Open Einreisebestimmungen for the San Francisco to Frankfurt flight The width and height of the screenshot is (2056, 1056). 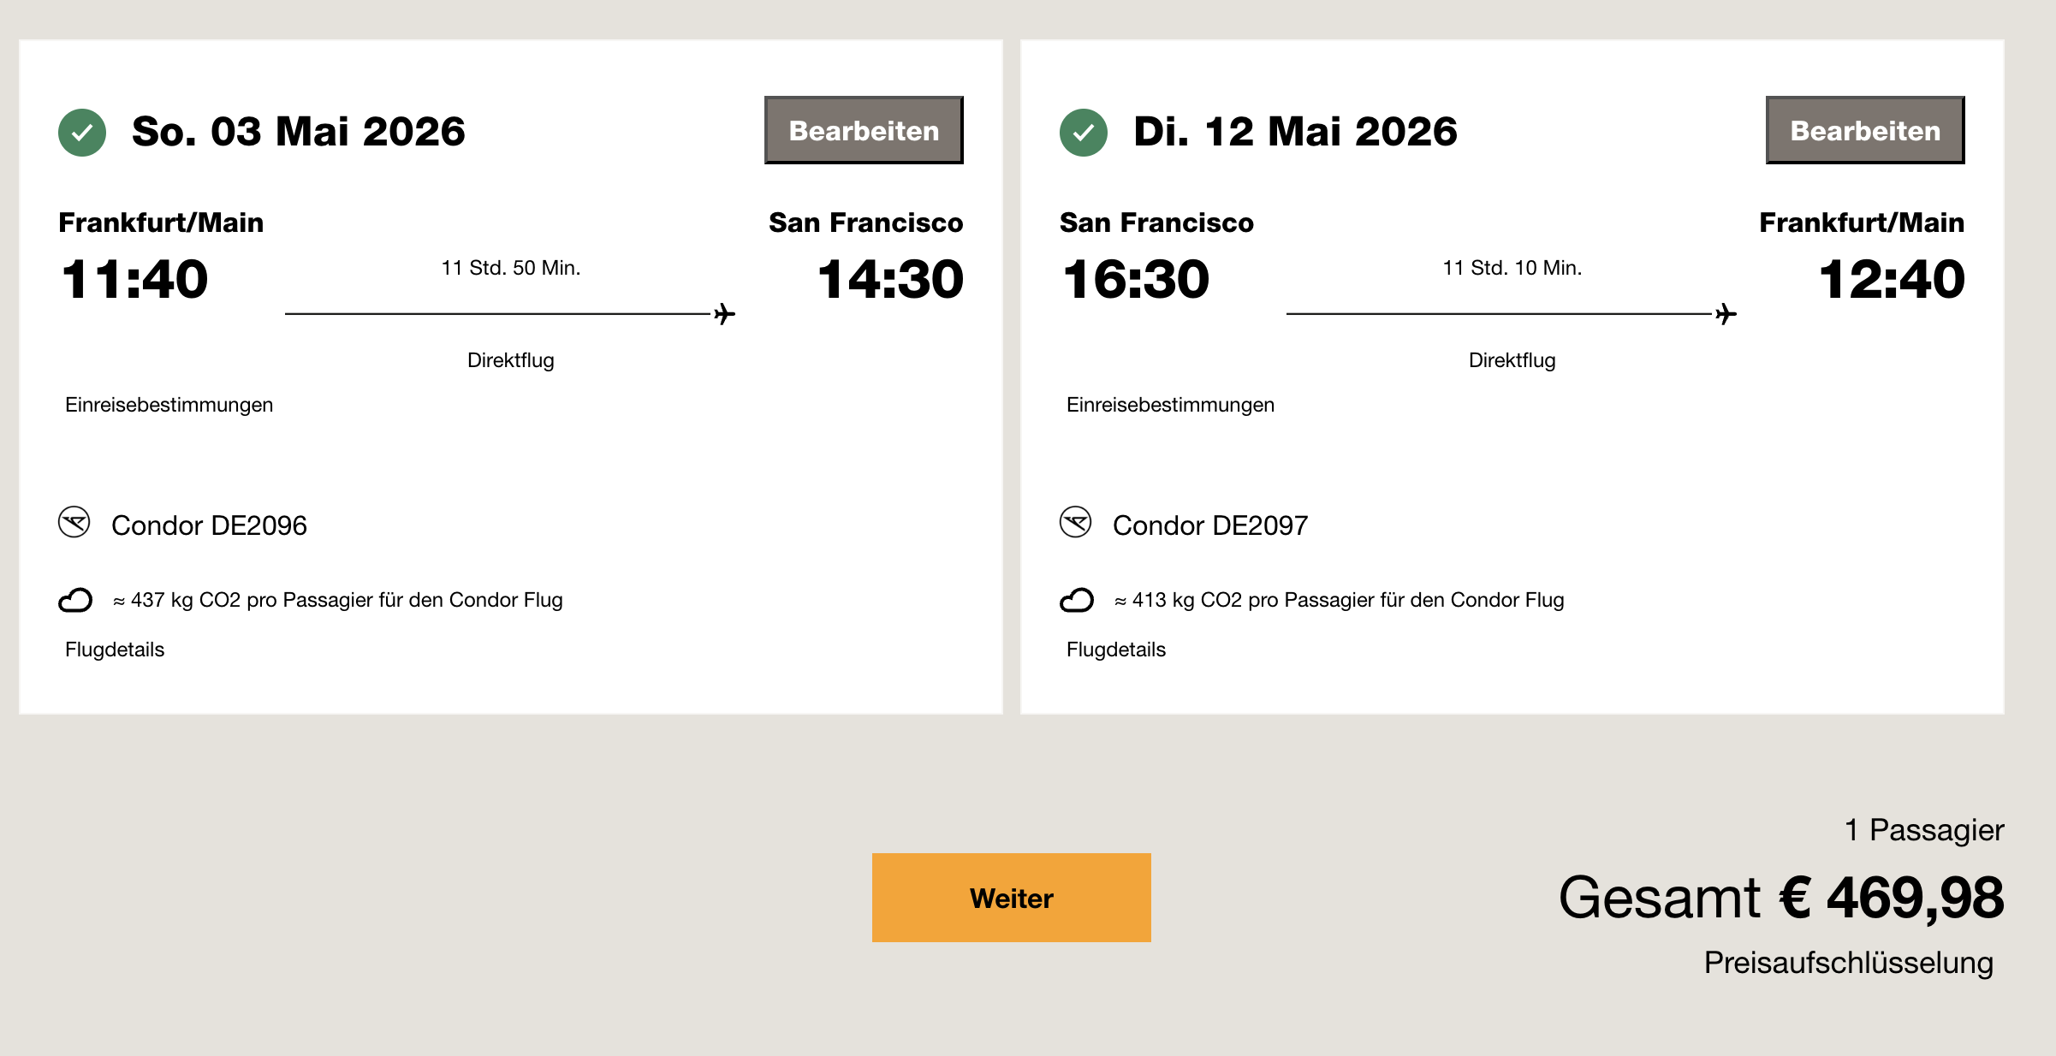coord(1170,405)
